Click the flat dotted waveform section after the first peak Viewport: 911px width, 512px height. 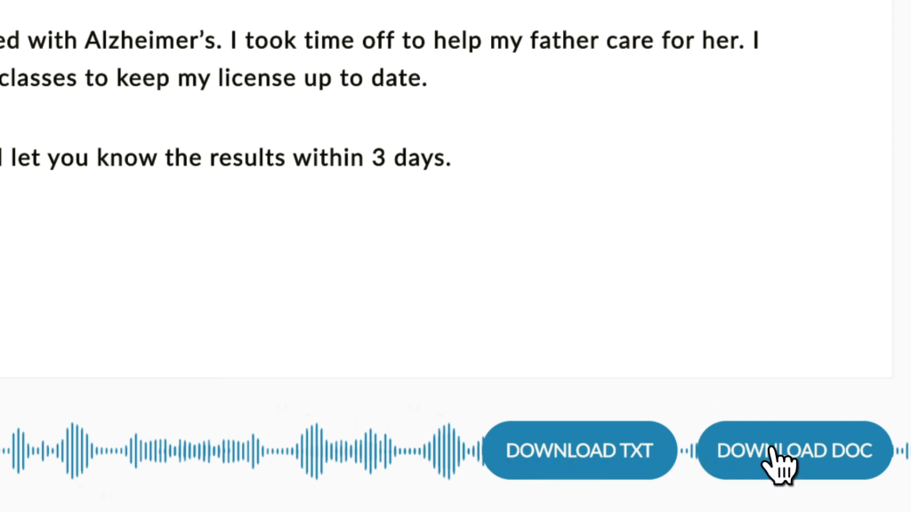[109, 451]
